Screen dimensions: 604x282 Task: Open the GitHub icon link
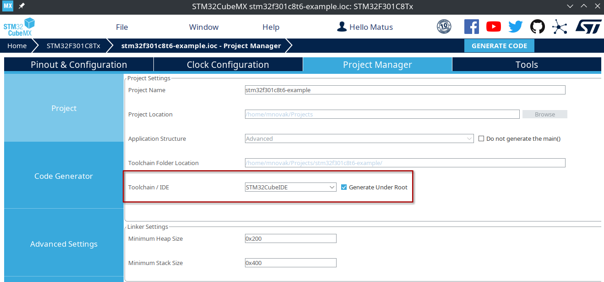(538, 27)
